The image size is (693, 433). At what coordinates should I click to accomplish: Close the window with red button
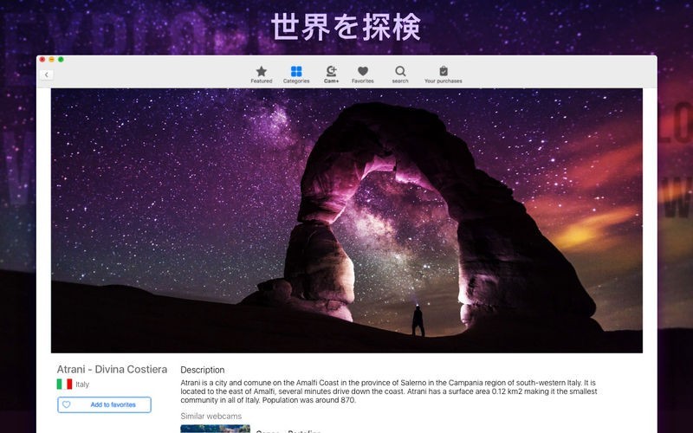42,59
